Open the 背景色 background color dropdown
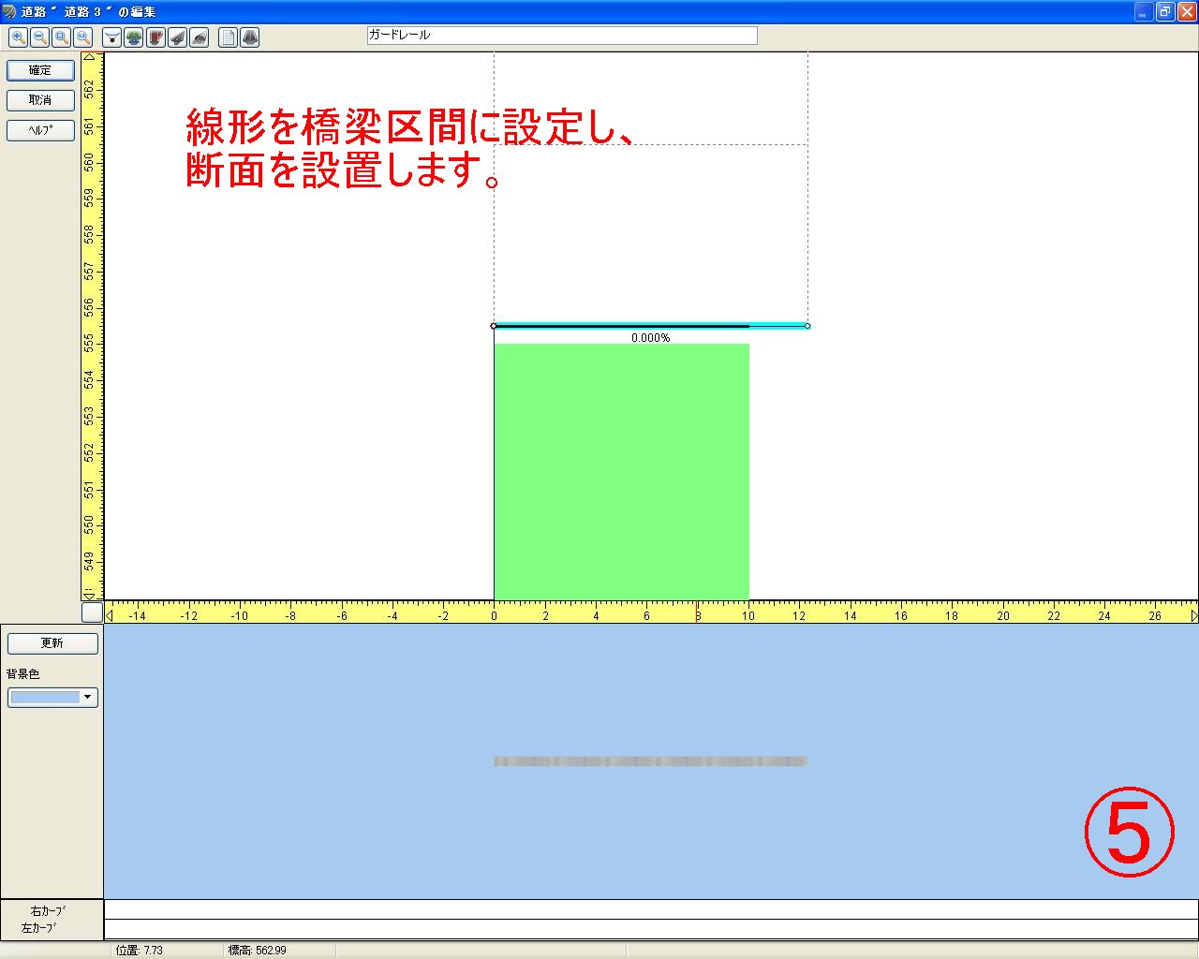The height and width of the screenshot is (959, 1199). coord(52,697)
